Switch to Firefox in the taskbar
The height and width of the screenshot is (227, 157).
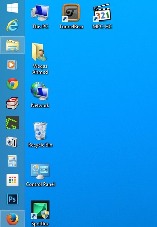tap(12, 219)
